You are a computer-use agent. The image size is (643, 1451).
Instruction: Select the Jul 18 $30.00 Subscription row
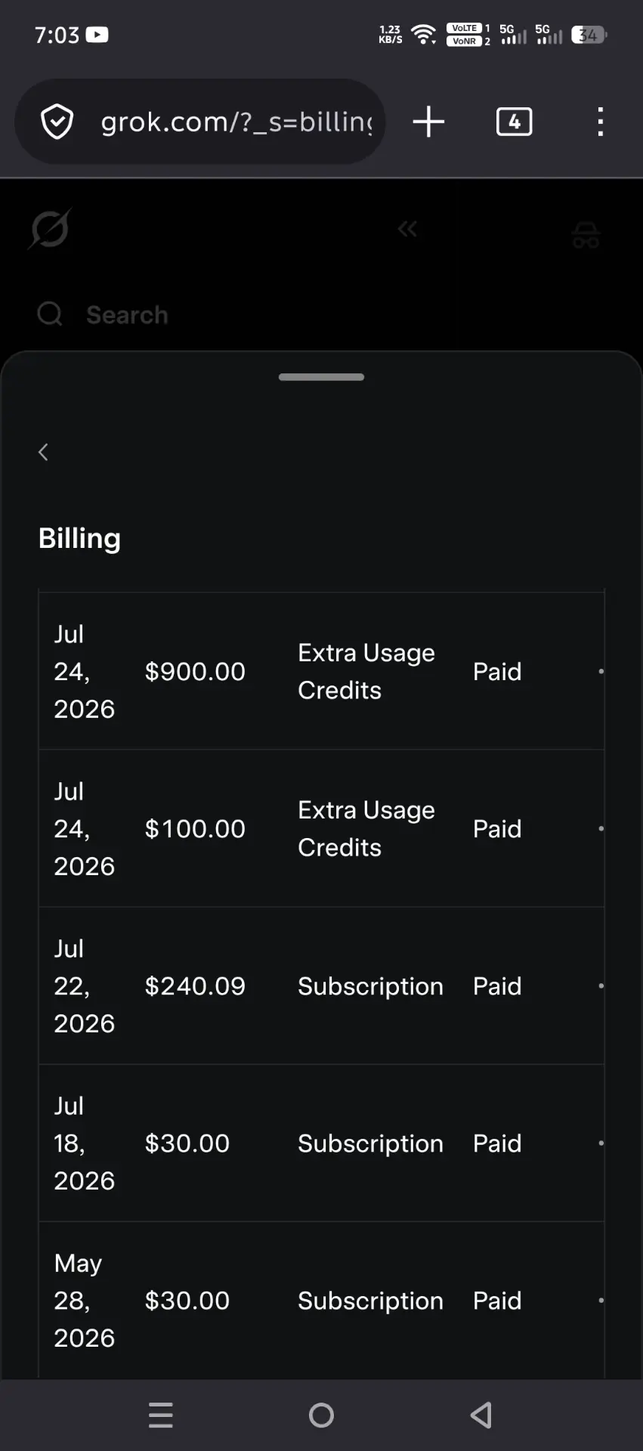click(321, 1143)
